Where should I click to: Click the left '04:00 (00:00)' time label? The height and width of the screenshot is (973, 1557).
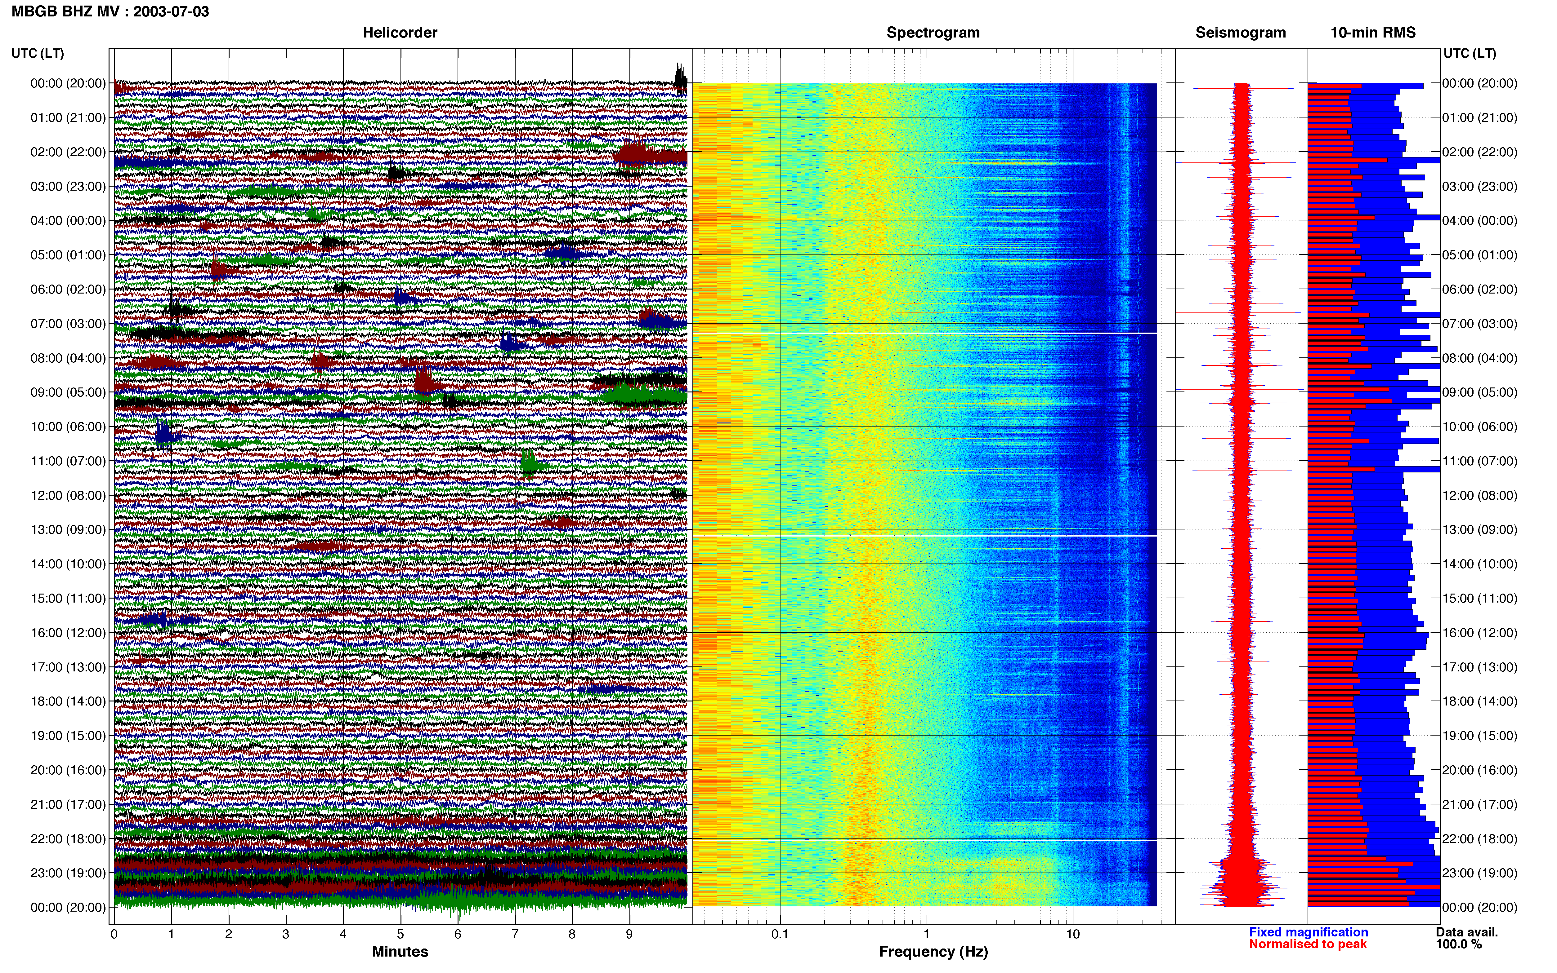(x=68, y=221)
